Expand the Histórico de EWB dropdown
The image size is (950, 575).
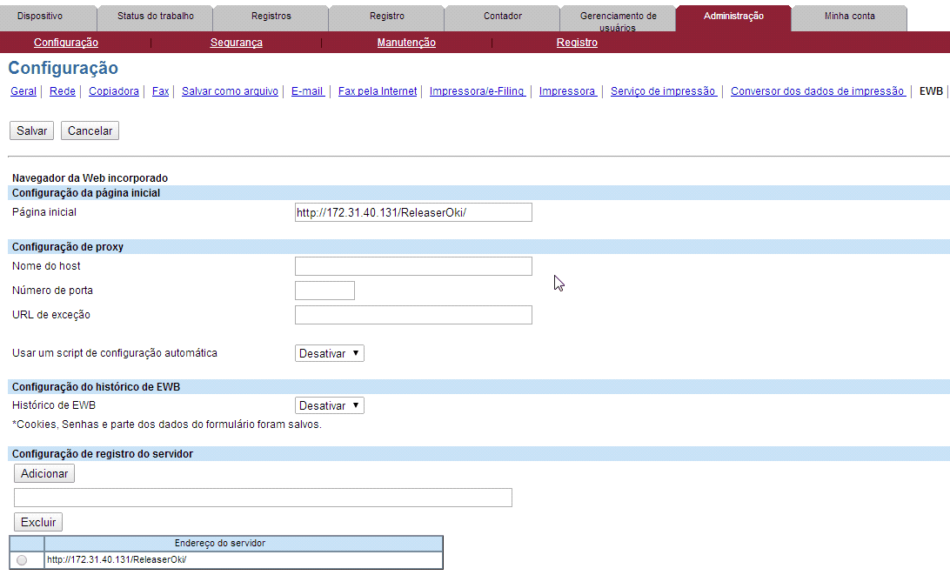[329, 405]
